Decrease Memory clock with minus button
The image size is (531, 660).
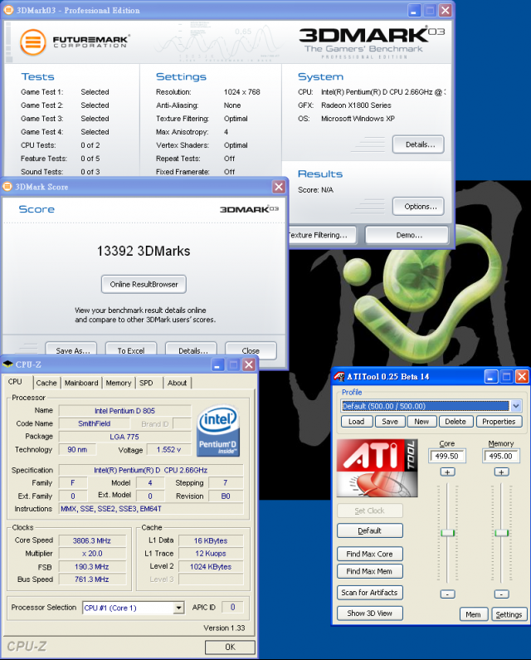tap(501, 594)
